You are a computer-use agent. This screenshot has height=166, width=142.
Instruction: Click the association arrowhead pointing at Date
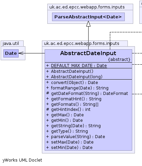tap(21, 53)
